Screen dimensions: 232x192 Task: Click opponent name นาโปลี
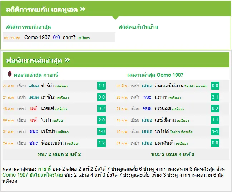[162, 131]
